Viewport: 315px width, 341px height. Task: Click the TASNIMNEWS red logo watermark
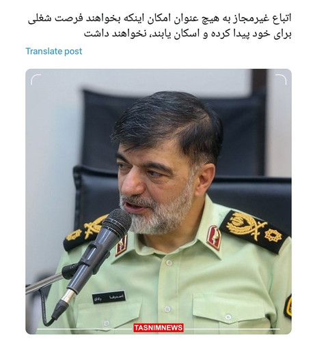click(x=159, y=327)
